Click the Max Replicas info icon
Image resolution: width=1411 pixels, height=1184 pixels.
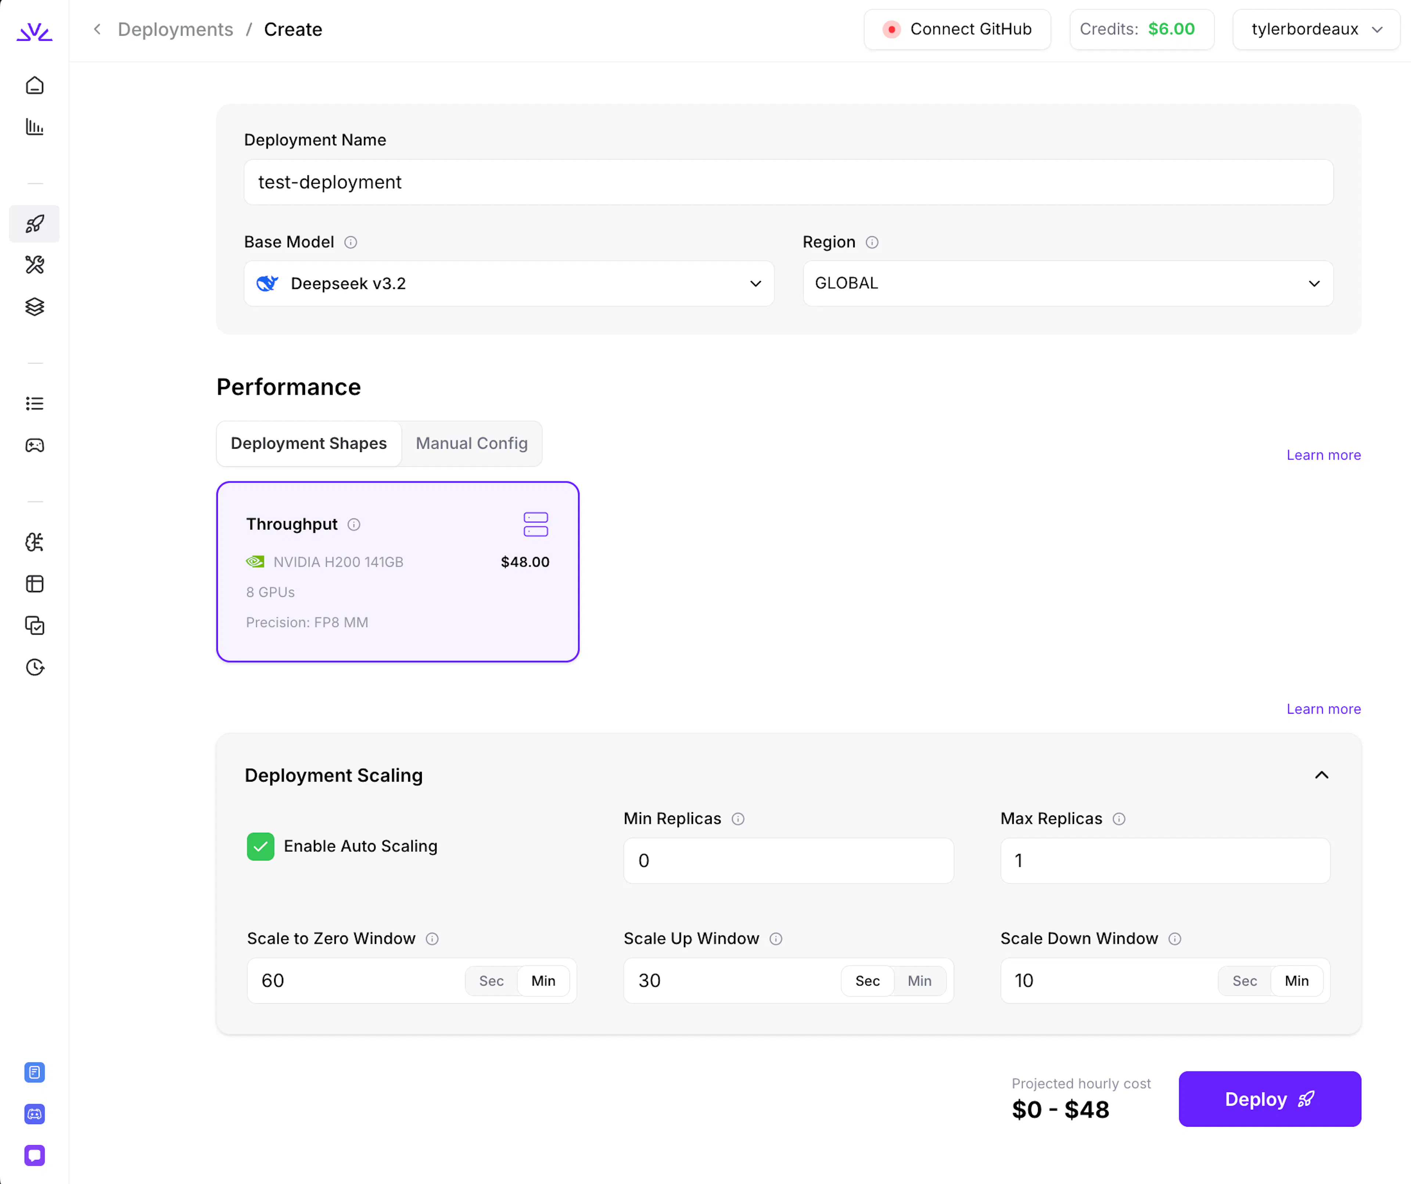pos(1119,819)
